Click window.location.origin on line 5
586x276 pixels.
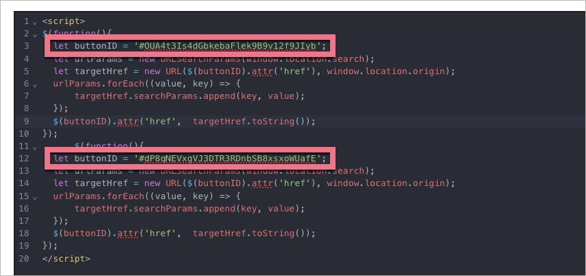click(386, 71)
